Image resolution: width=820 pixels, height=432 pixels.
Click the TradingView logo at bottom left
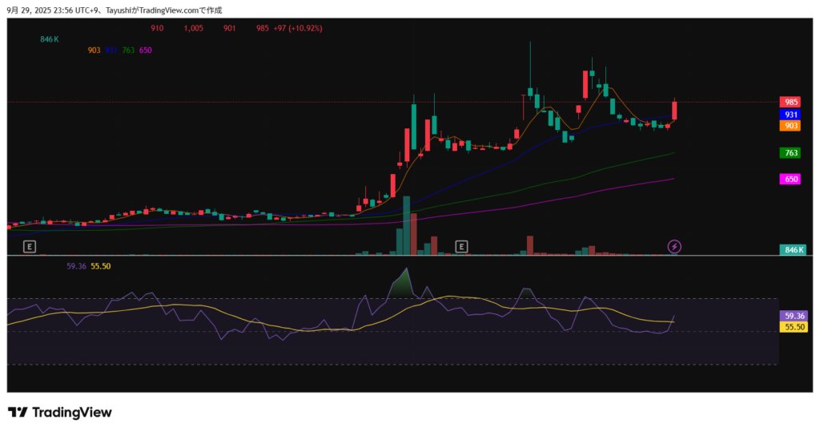60,412
